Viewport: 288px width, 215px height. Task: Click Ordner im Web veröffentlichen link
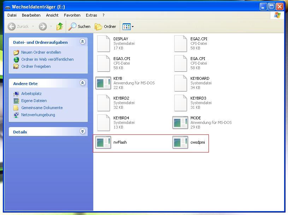point(47,59)
